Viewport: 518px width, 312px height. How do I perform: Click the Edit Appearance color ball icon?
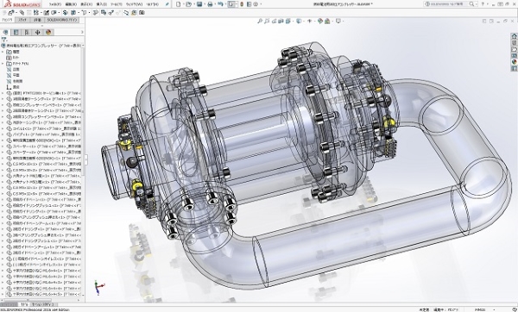pyautogui.click(x=319, y=21)
